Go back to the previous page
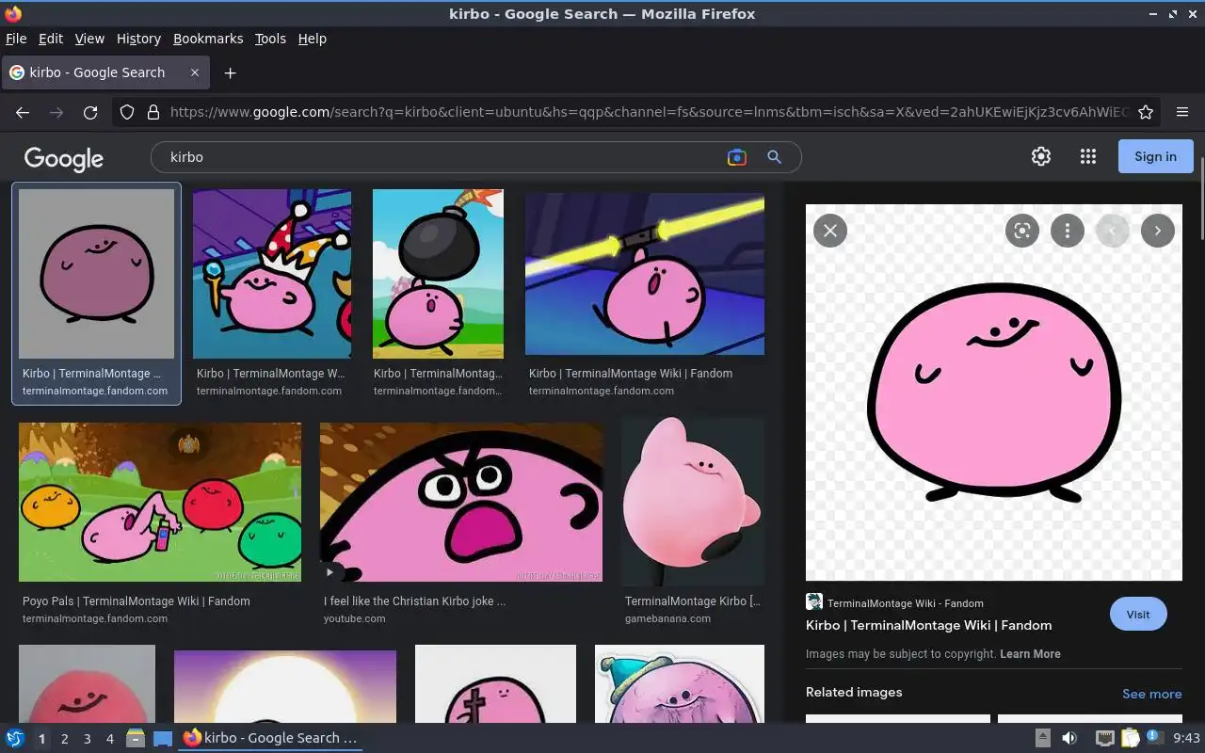The image size is (1205, 753). 23,112
